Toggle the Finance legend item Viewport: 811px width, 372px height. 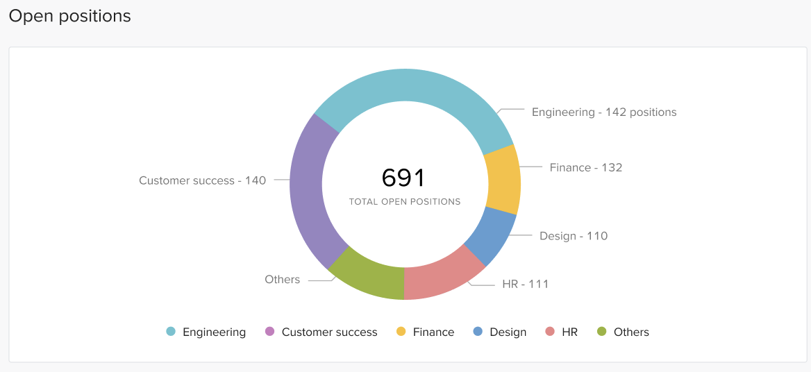pyautogui.click(x=425, y=332)
